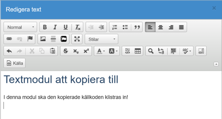Toggle underline formatting
The image size is (222, 119).
point(65,27)
